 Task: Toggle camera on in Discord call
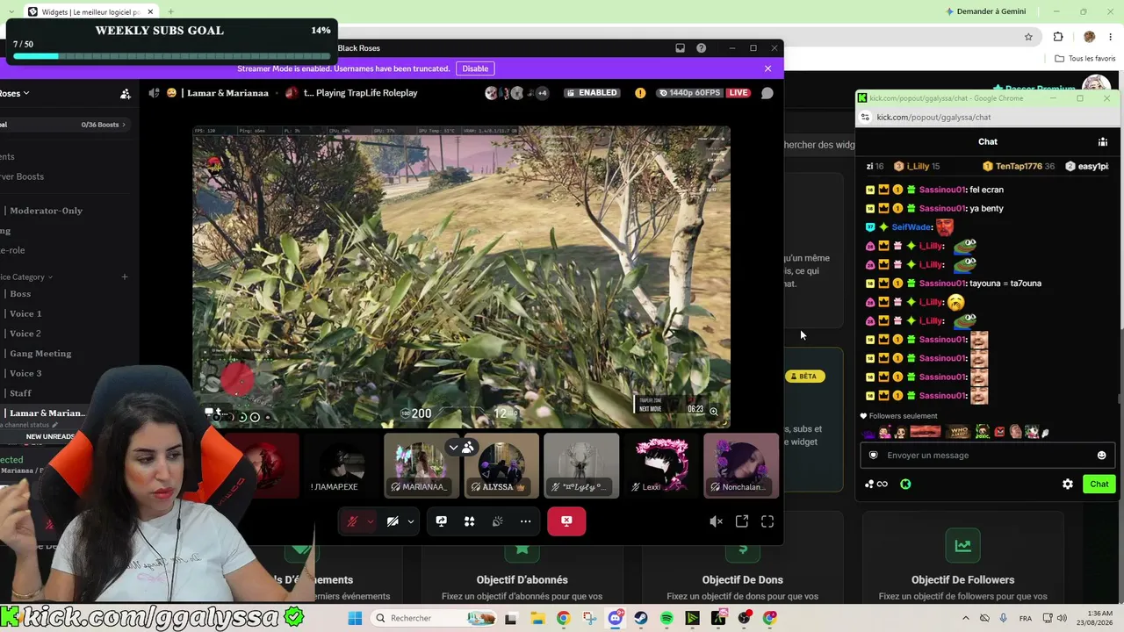pos(393,521)
